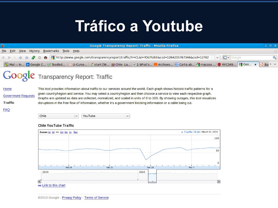This screenshot has width=278, height=208.
Task: Select the Traffic sidebar entry
Action: [9, 103]
